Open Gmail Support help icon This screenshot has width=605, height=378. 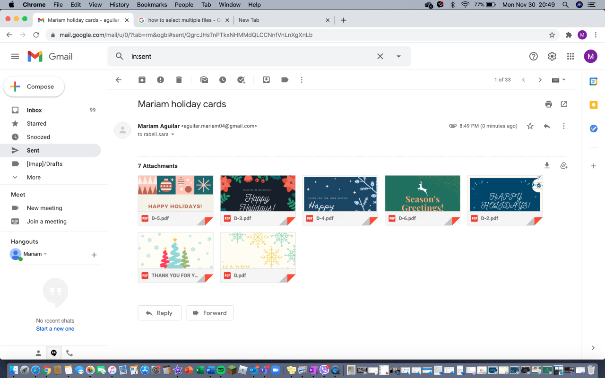pos(534,56)
